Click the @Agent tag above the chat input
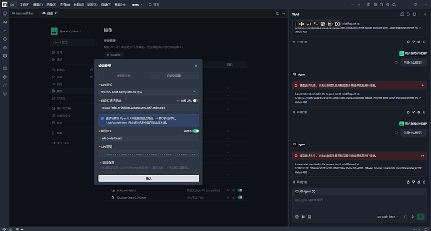The width and height of the screenshot is (431, 231). pyautogui.click(x=305, y=192)
